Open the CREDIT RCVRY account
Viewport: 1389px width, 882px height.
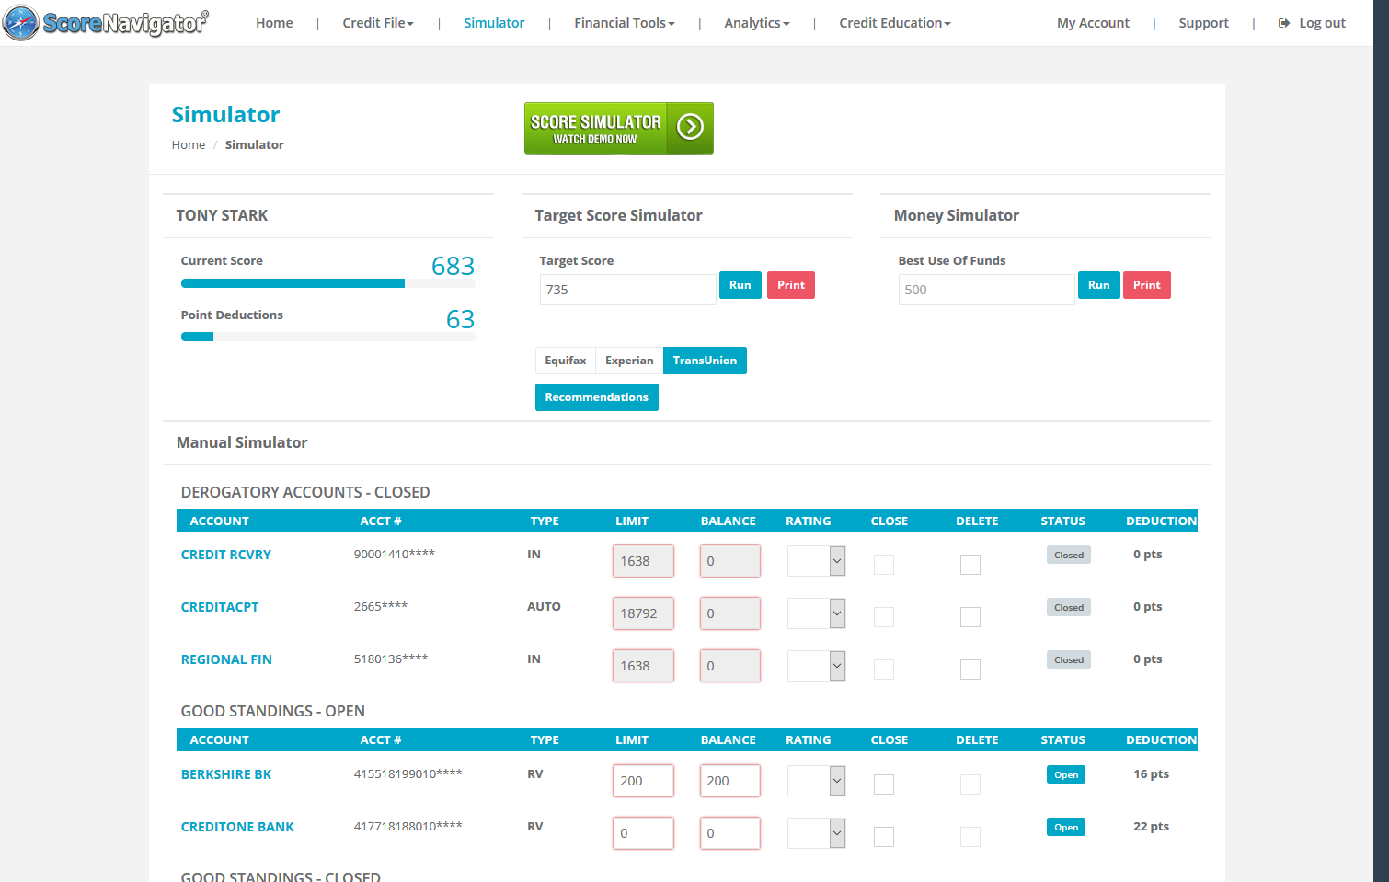point(226,555)
